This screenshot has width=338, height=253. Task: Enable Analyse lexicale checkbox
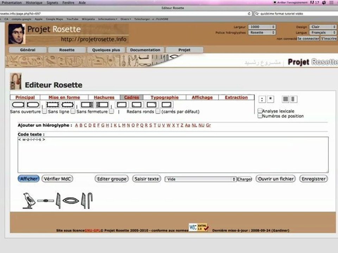[260, 111]
